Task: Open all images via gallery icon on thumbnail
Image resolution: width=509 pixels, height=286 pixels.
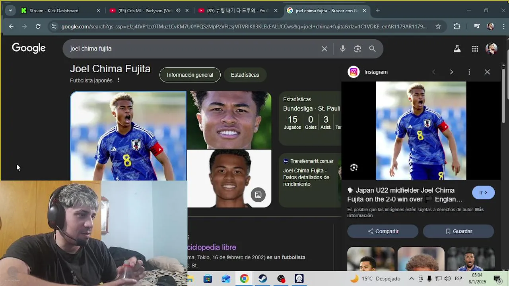Action: pyautogui.click(x=258, y=195)
